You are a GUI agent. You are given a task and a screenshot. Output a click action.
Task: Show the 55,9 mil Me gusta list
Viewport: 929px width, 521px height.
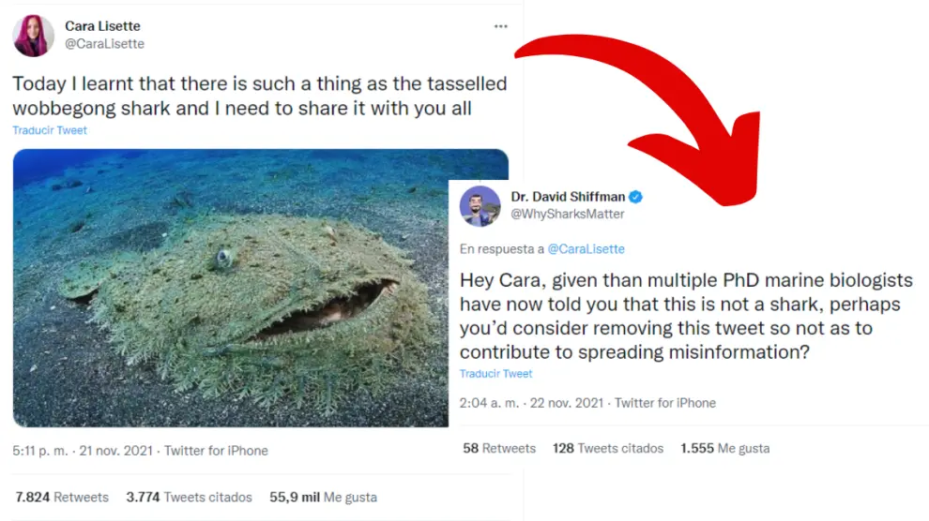pyautogui.click(x=323, y=497)
